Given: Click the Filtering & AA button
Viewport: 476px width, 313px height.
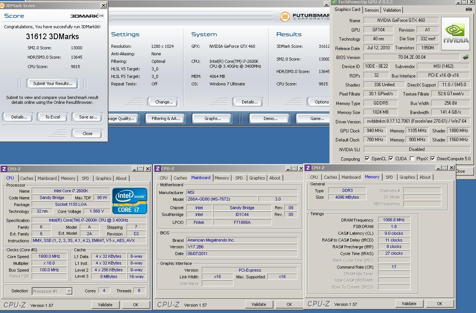Looking at the screenshot, I should click(x=166, y=119).
